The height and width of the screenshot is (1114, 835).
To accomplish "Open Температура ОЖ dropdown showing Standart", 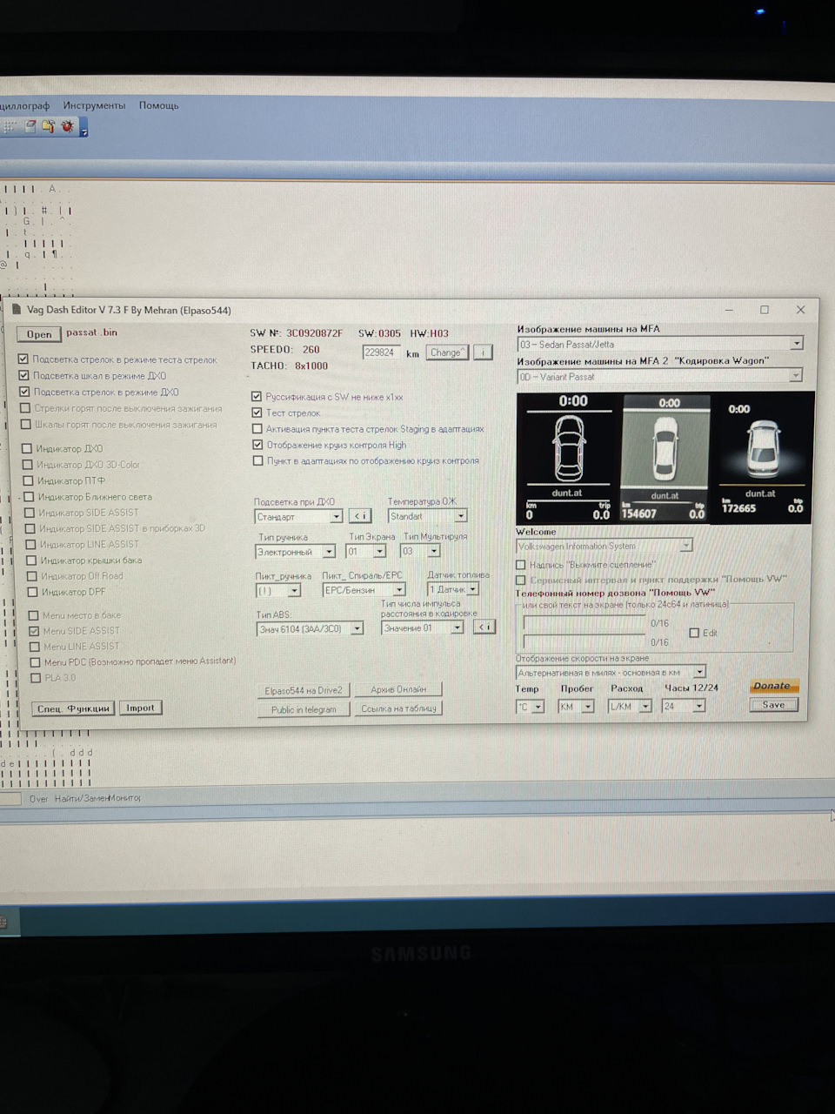I will pyautogui.click(x=427, y=516).
